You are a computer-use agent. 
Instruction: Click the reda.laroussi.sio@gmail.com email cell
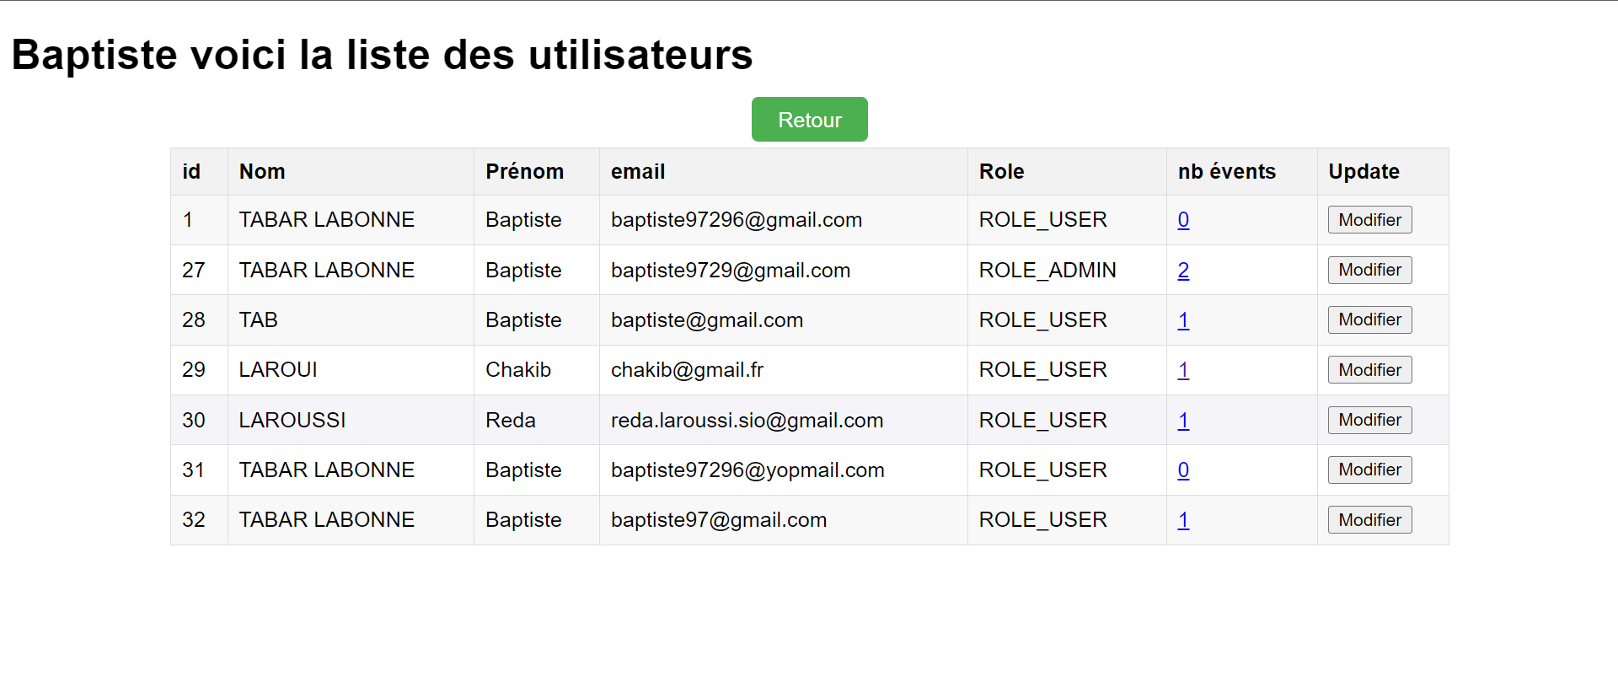[x=747, y=421]
